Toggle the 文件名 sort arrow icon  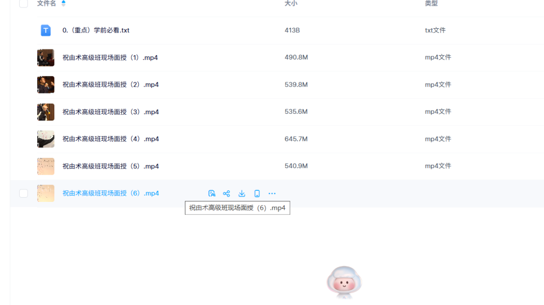pos(64,4)
